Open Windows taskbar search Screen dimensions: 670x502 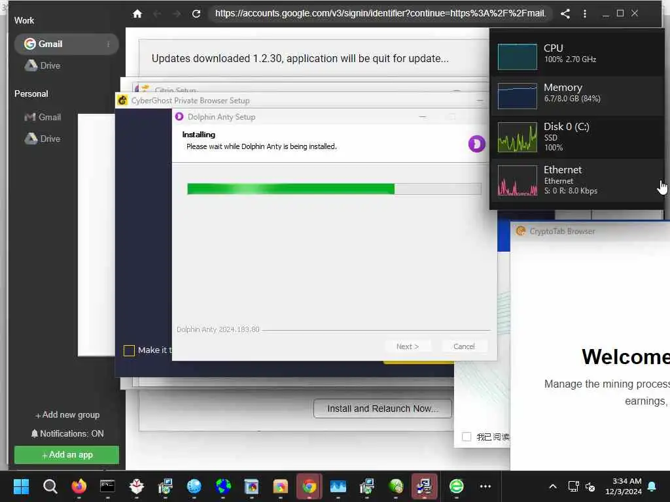point(50,486)
